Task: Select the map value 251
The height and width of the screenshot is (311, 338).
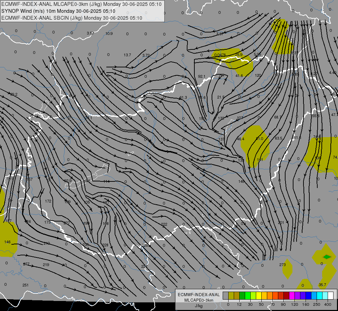Action: (26, 285)
